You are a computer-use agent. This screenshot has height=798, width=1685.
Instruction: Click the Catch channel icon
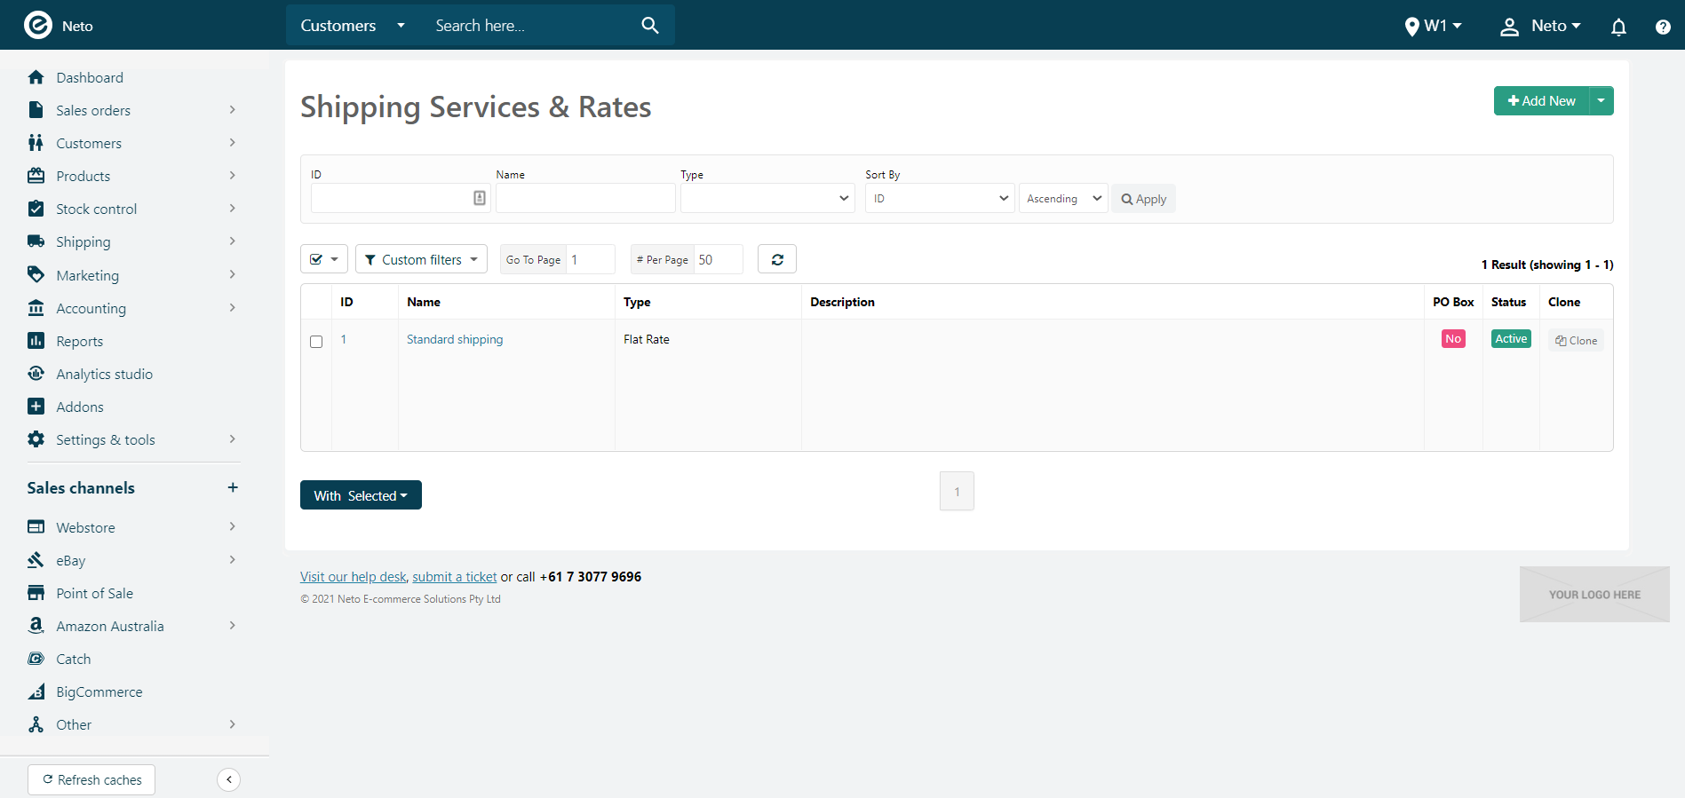click(x=36, y=659)
